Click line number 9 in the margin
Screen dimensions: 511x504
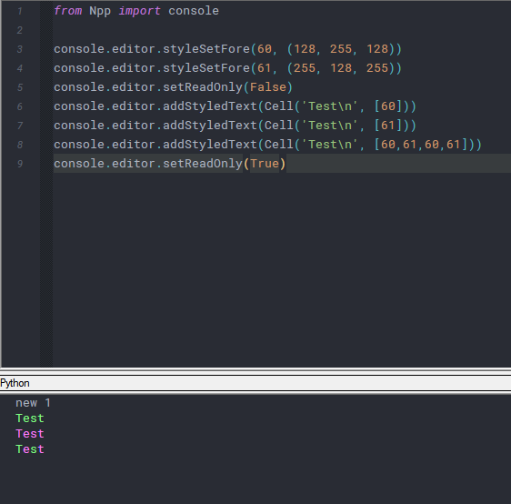(x=20, y=164)
